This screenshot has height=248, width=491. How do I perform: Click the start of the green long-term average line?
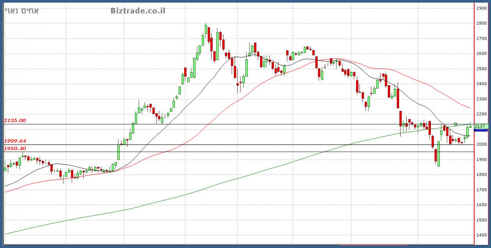5,234
